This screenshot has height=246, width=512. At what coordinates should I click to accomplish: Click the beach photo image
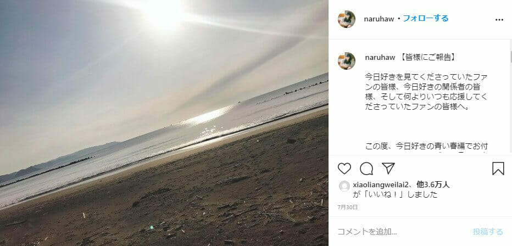coord(164,123)
